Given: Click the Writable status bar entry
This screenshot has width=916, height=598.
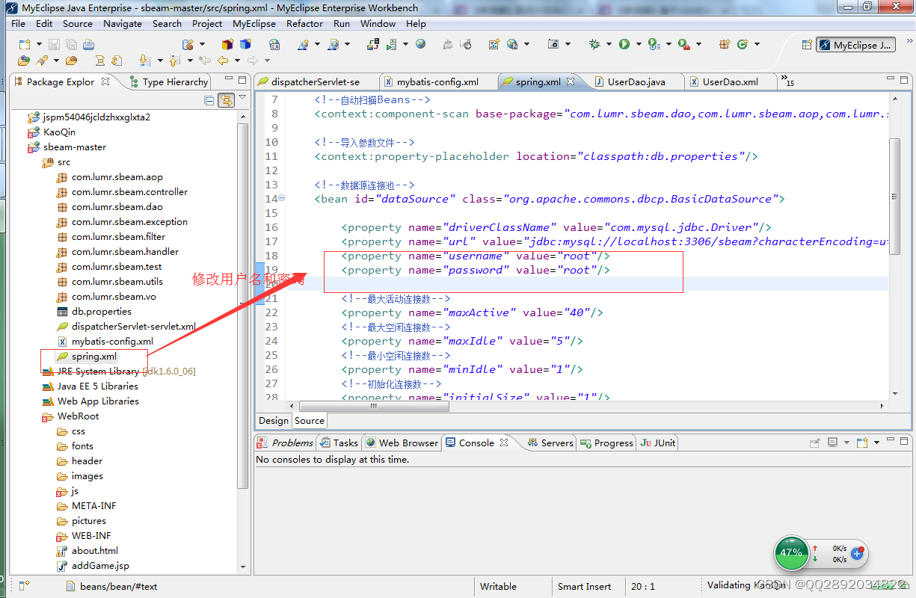Looking at the screenshot, I should click(498, 586).
